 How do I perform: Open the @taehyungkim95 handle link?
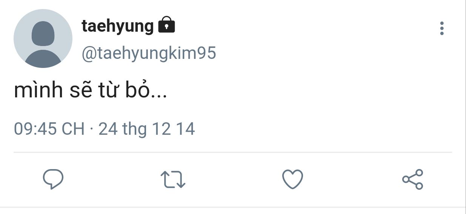point(149,53)
